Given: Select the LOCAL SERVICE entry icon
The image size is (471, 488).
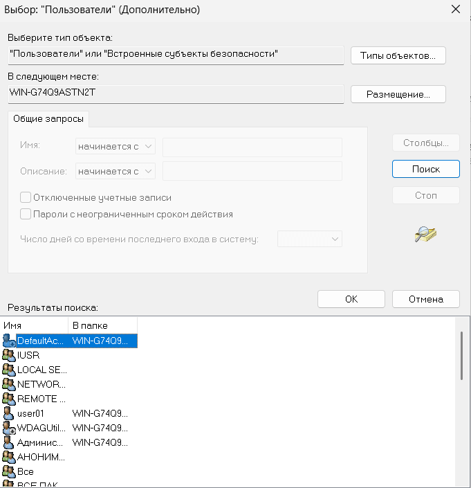Looking at the screenshot, I should 9,370.
